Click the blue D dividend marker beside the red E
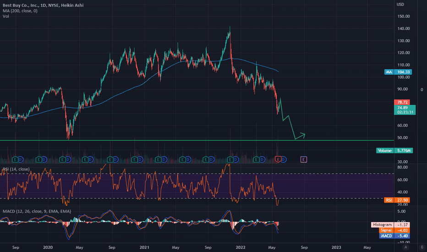Viewport: 427px width, 252px height. [284, 159]
